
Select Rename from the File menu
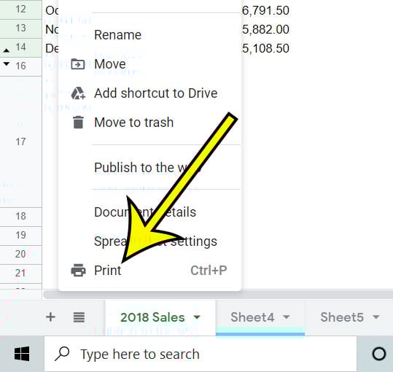[149, 34]
